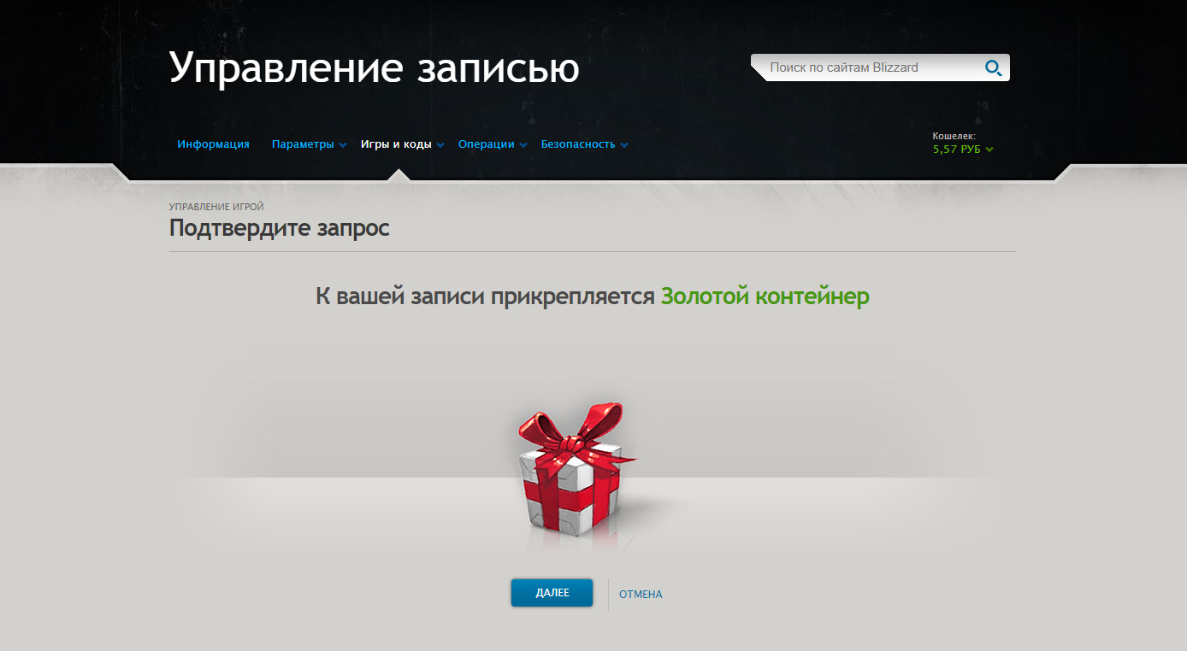Expand the arrow next to Параметры
Image resolution: width=1187 pixels, height=651 pixels.
(x=342, y=145)
